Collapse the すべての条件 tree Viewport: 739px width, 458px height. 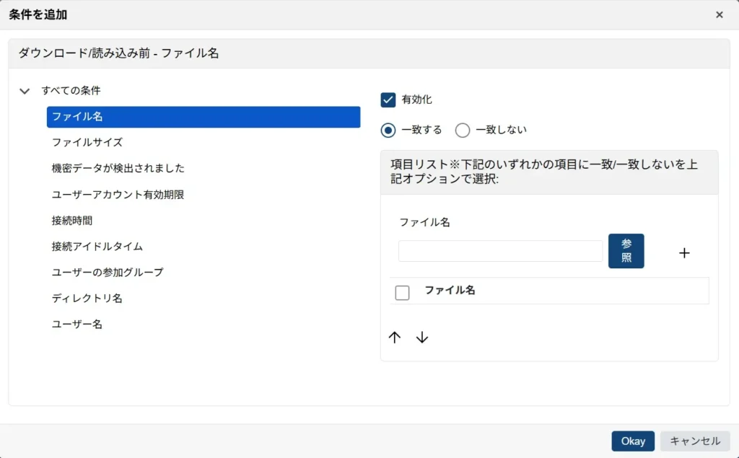(25, 91)
